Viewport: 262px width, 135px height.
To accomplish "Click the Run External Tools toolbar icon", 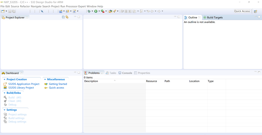I will pyautogui.click(x=103, y=11).
